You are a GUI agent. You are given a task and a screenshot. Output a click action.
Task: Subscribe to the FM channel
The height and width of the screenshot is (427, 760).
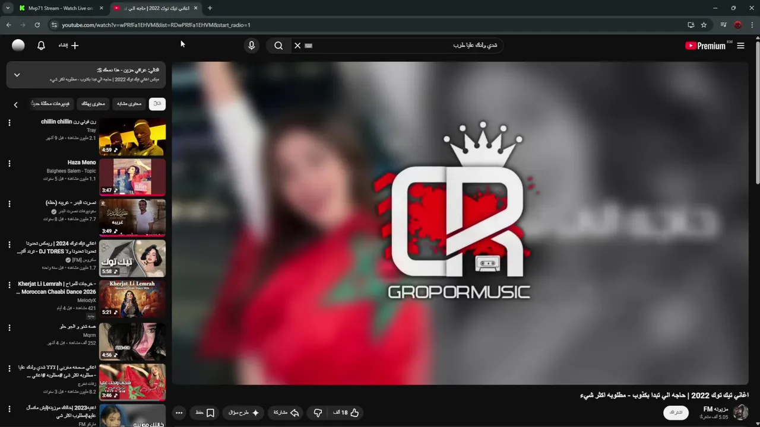pos(676,412)
